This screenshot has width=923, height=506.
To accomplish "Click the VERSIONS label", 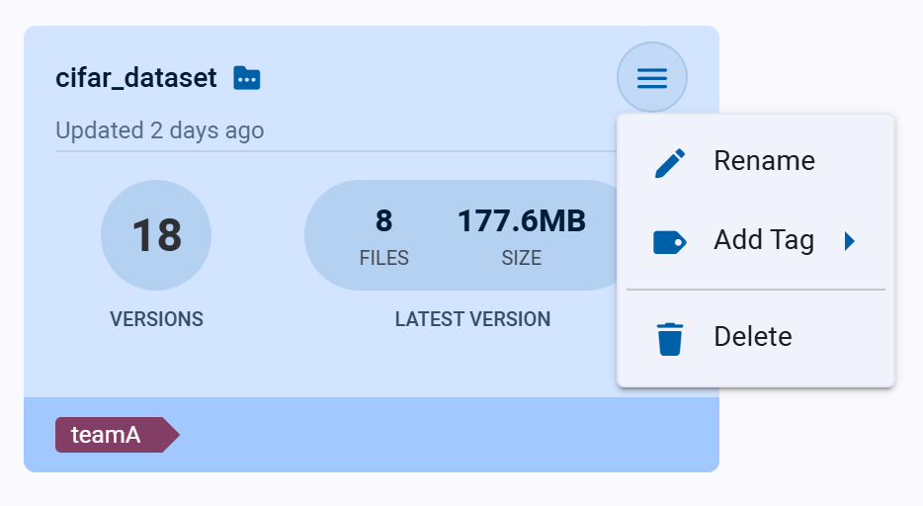I will click(156, 319).
